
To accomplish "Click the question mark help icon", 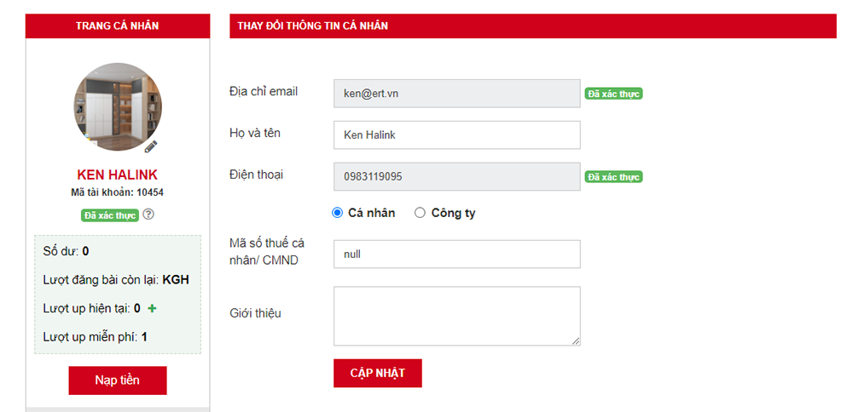I will point(148,215).
